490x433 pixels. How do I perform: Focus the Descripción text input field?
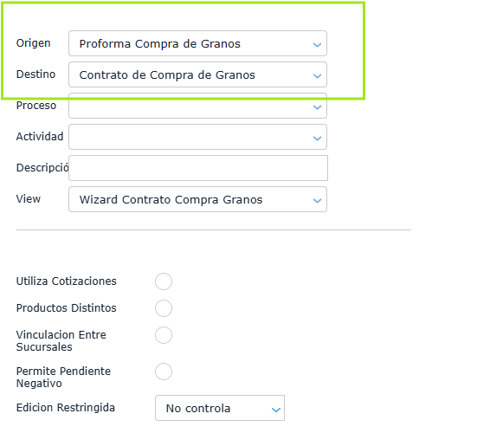198,168
